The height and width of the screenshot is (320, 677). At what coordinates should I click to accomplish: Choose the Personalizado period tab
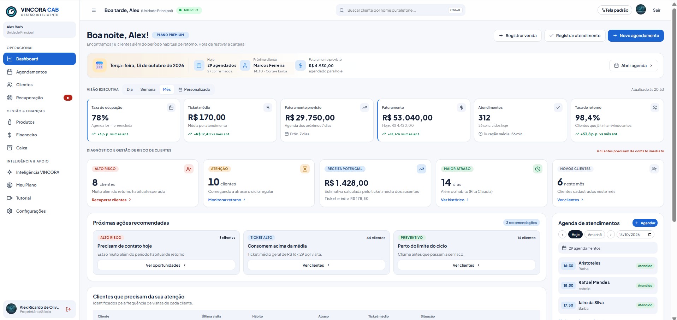tap(194, 89)
